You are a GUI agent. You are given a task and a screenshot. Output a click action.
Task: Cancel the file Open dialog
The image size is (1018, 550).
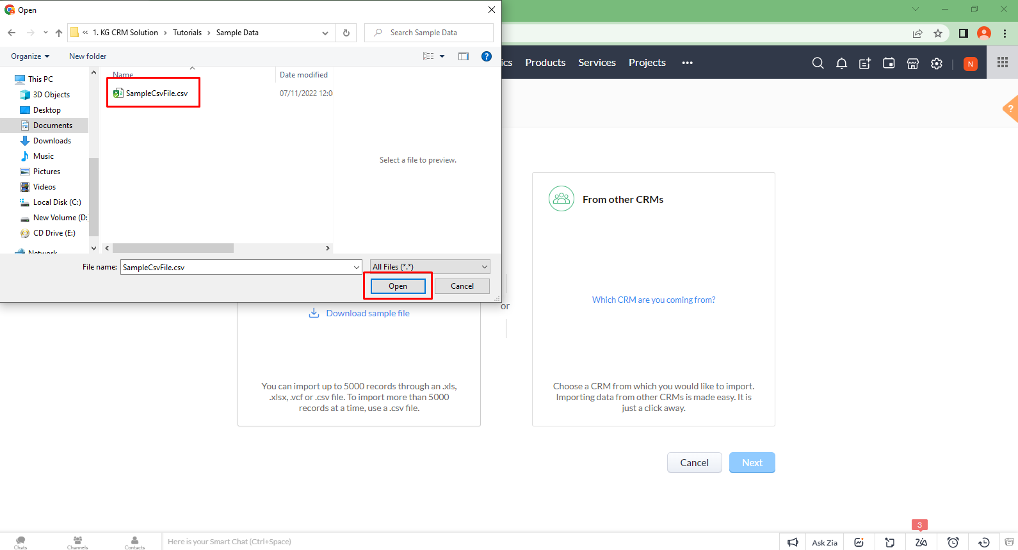point(462,286)
